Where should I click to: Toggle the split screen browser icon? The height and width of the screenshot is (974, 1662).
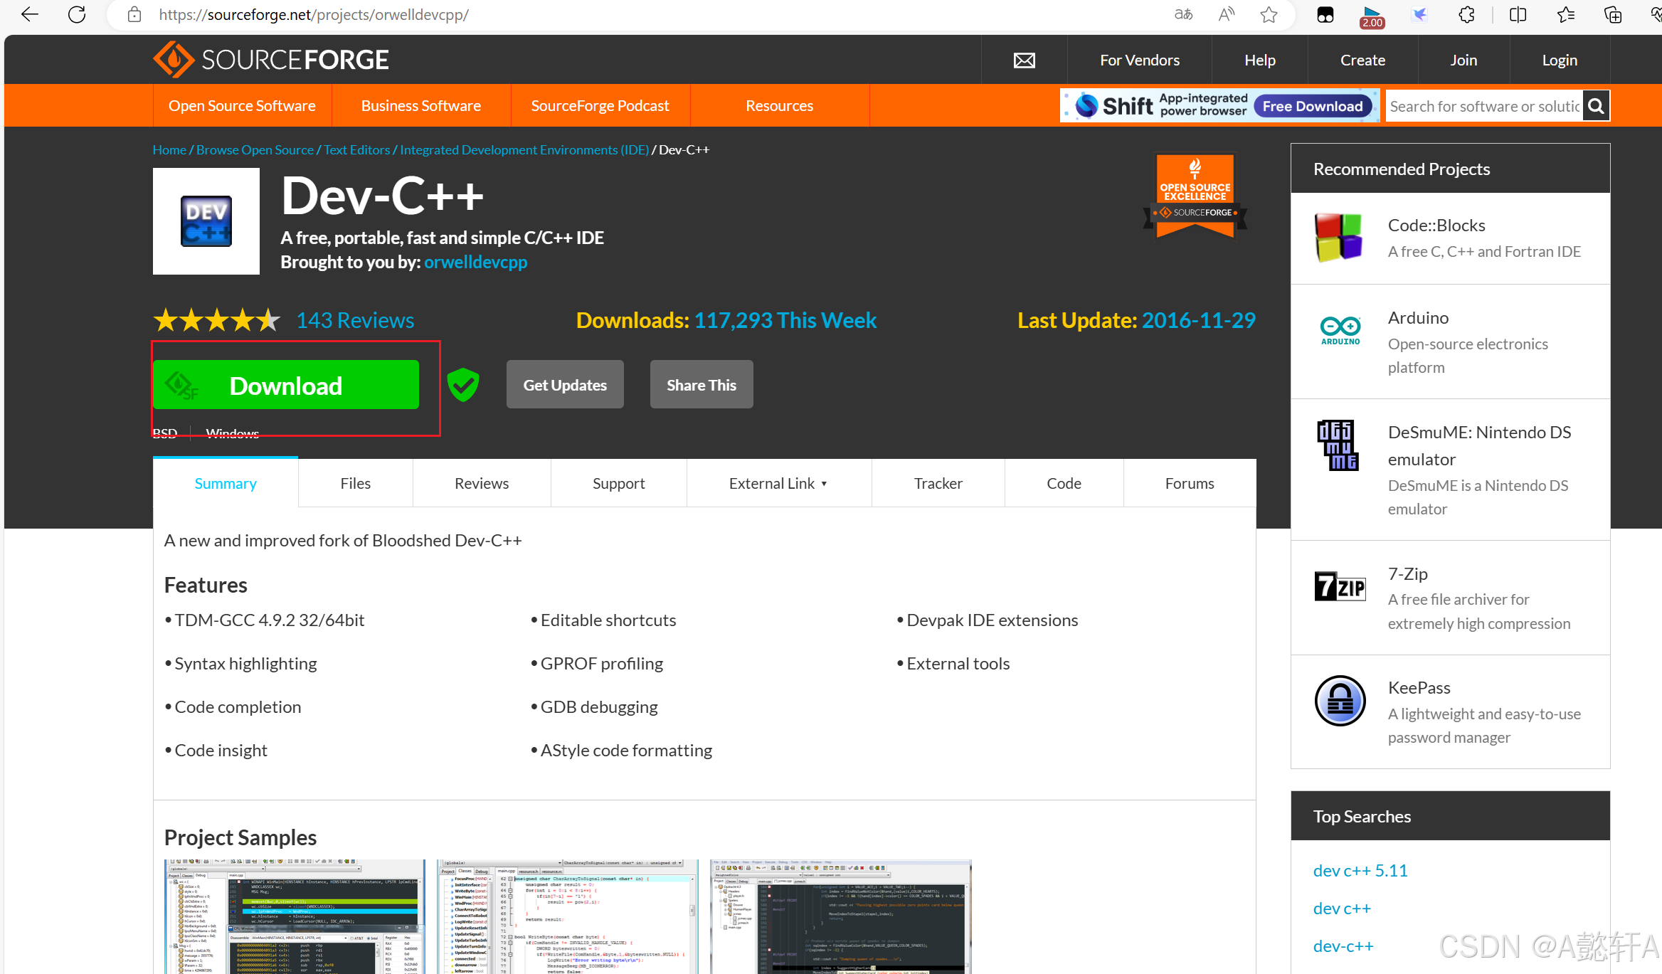(x=1518, y=14)
